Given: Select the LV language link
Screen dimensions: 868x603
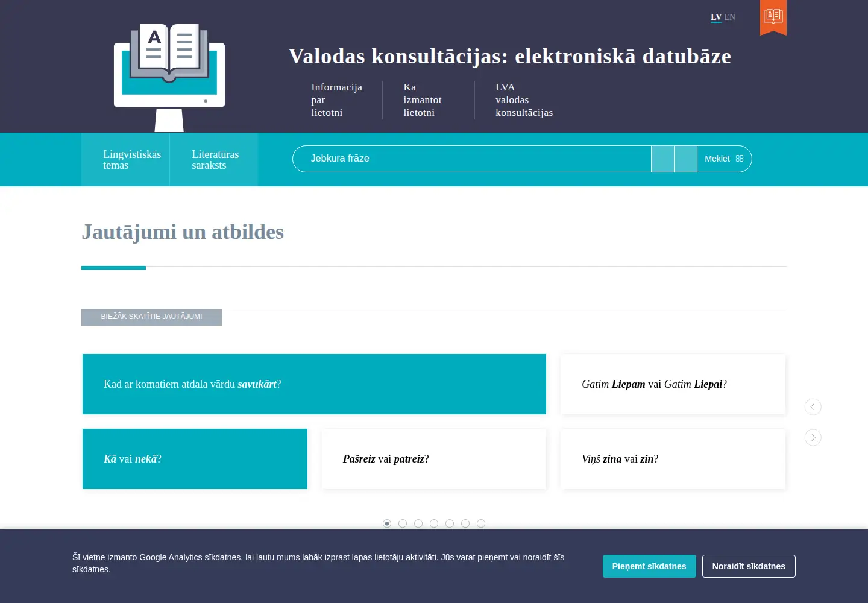Looking at the screenshot, I should click(x=716, y=17).
